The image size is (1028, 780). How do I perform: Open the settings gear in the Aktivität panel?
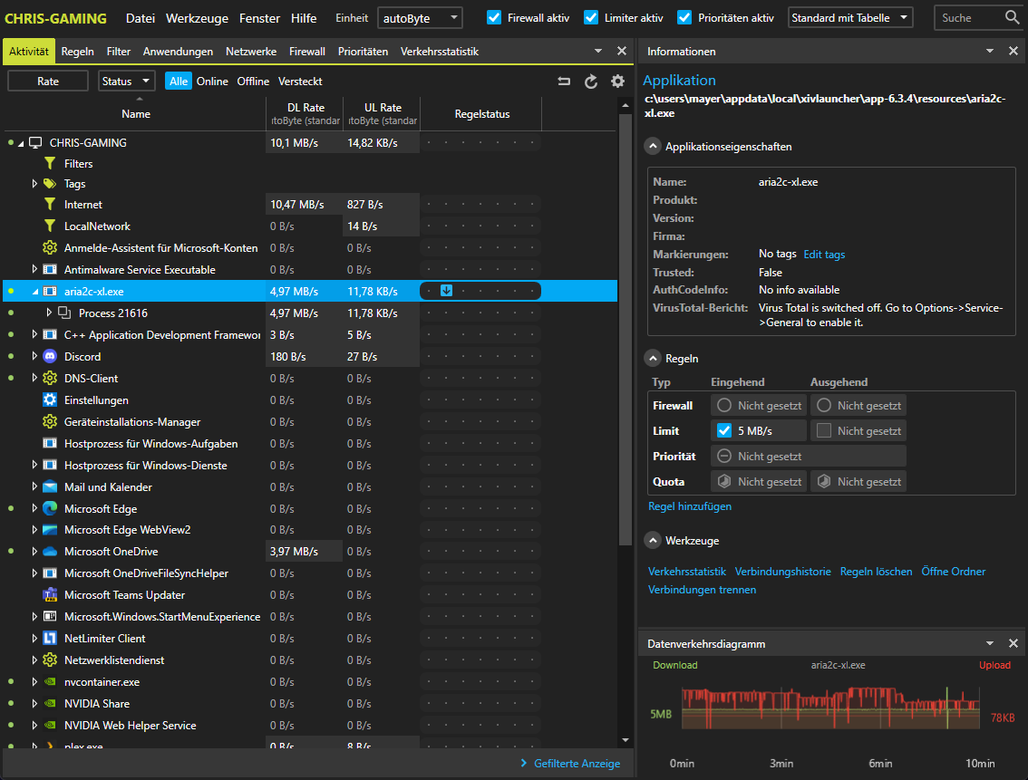[x=617, y=81]
